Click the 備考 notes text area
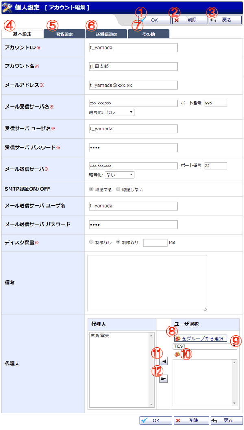 (x=147, y=283)
